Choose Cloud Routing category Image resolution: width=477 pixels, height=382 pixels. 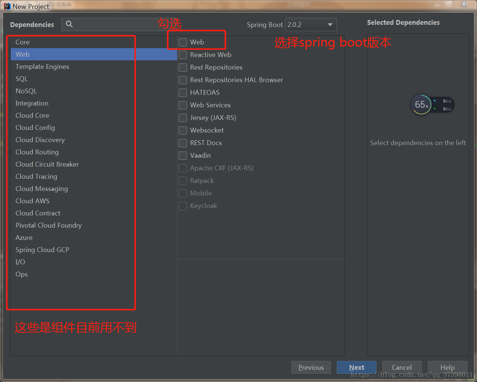click(x=94, y=152)
